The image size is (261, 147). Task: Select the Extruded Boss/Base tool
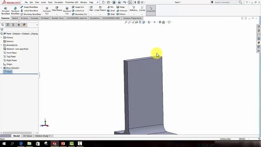click(x=5, y=11)
